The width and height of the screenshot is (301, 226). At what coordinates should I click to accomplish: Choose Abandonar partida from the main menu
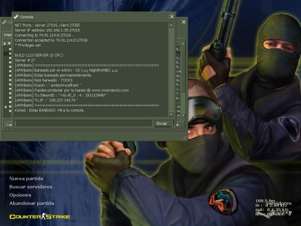point(32,203)
